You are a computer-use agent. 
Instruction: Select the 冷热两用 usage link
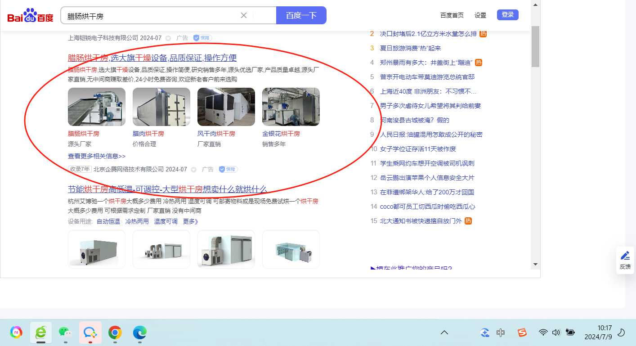coord(137,221)
